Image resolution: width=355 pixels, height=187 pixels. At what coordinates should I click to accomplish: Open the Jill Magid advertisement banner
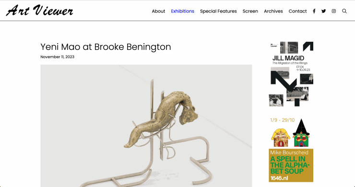pos(291,74)
